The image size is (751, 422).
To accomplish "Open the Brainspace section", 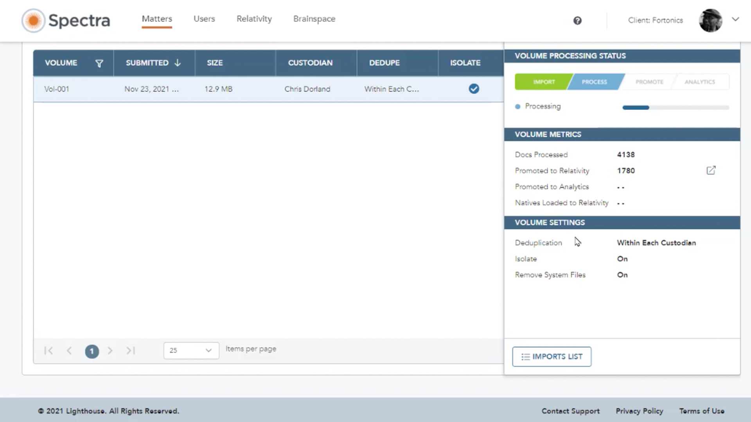I will 314,19.
